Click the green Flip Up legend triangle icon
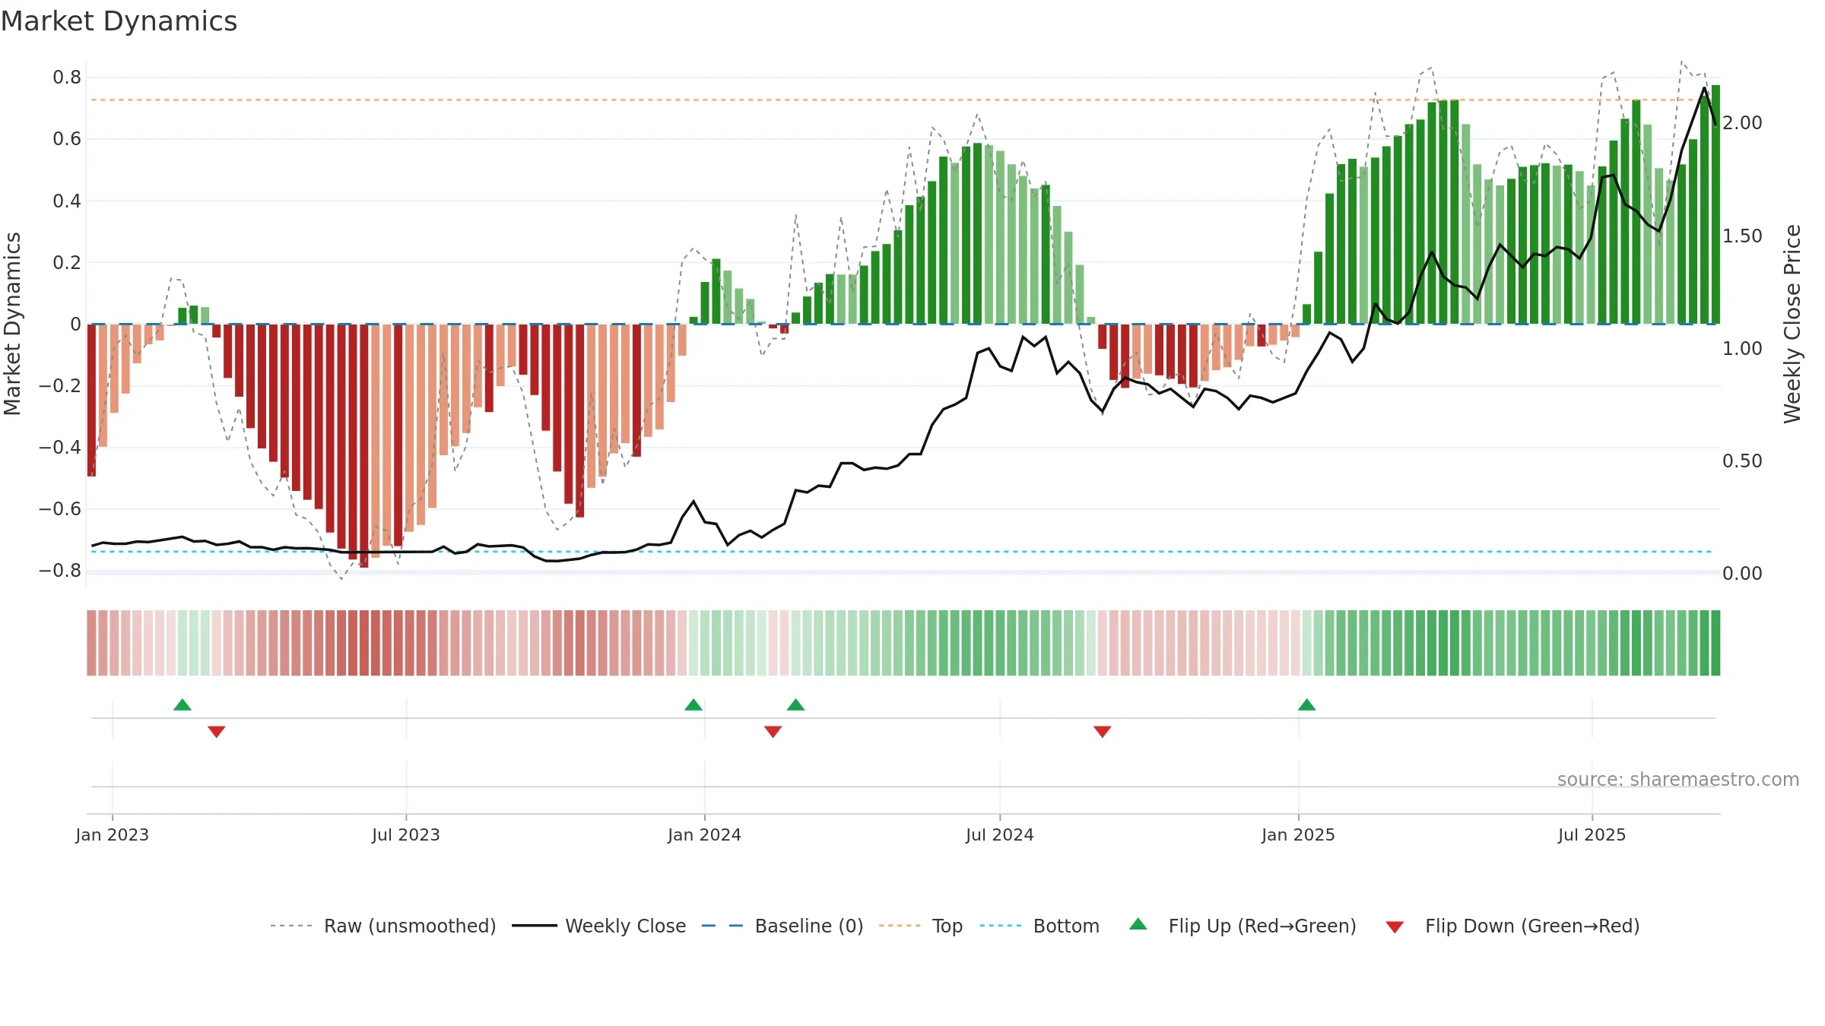Screen dimensions: 1825x1026 click(x=1138, y=924)
